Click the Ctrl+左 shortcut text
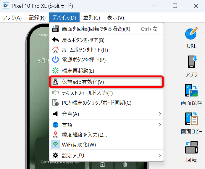This screenshot has height=169, width=205. (149, 29)
